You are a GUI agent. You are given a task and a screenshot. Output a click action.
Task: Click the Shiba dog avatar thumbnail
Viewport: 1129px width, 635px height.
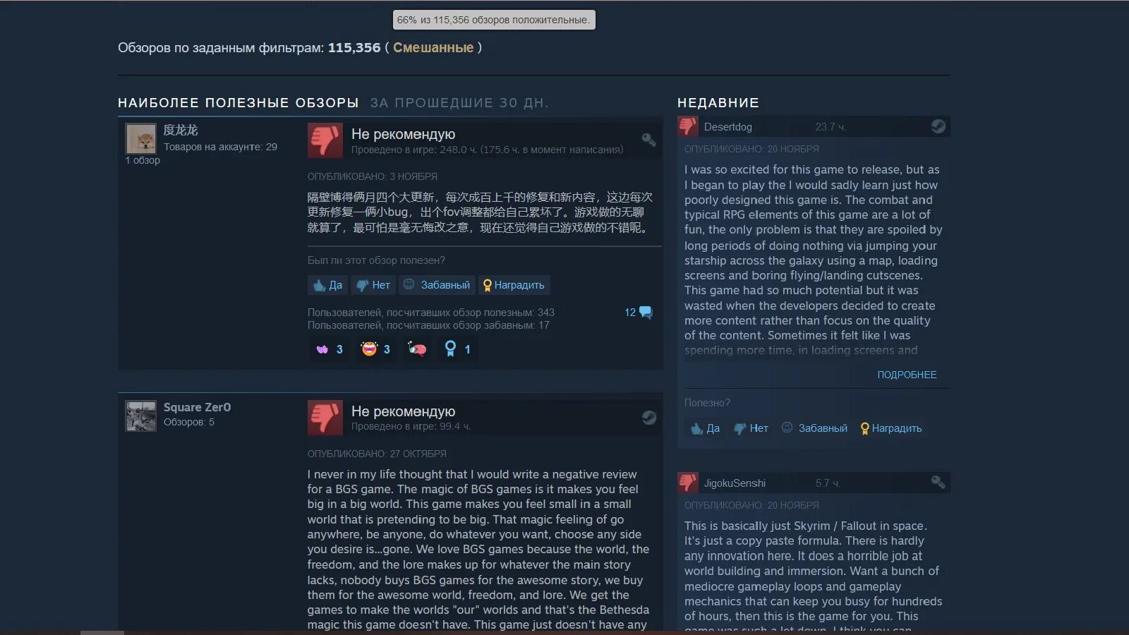click(x=141, y=138)
